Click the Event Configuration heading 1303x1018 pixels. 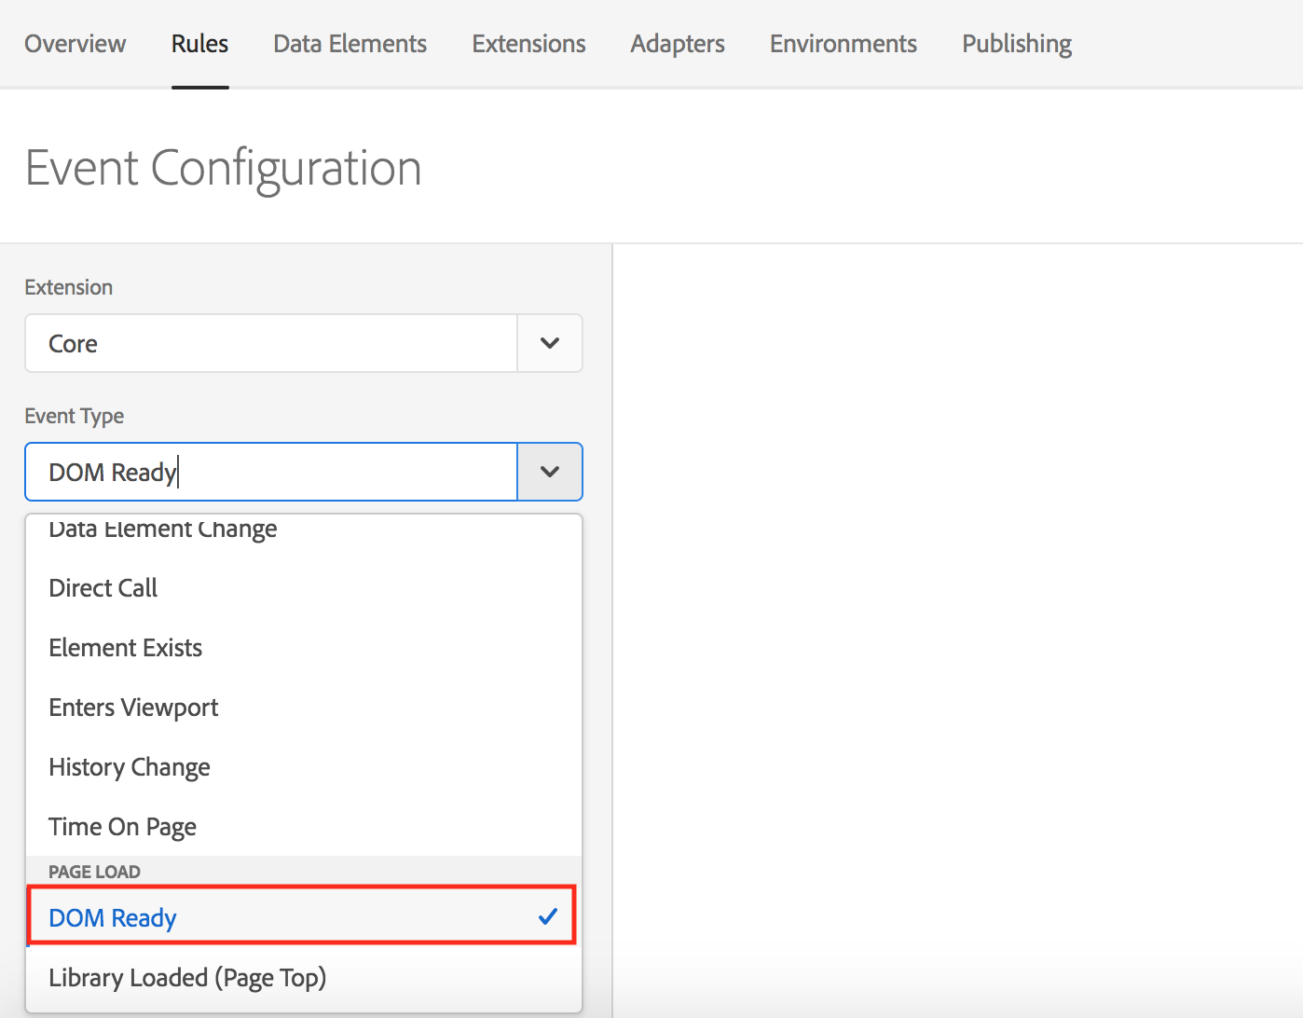(223, 169)
